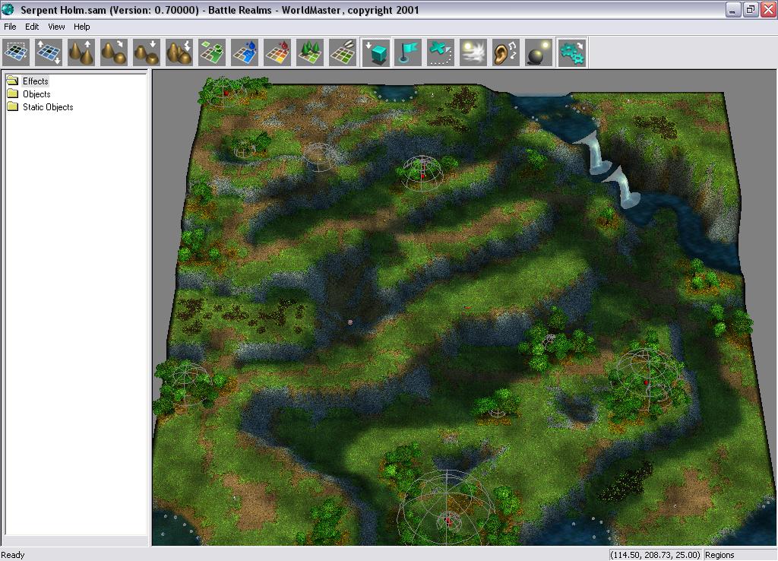Viewport: 778px width, 561px height.
Task: Activate the cube object placement tool
Action: click(x=375, y=52)
